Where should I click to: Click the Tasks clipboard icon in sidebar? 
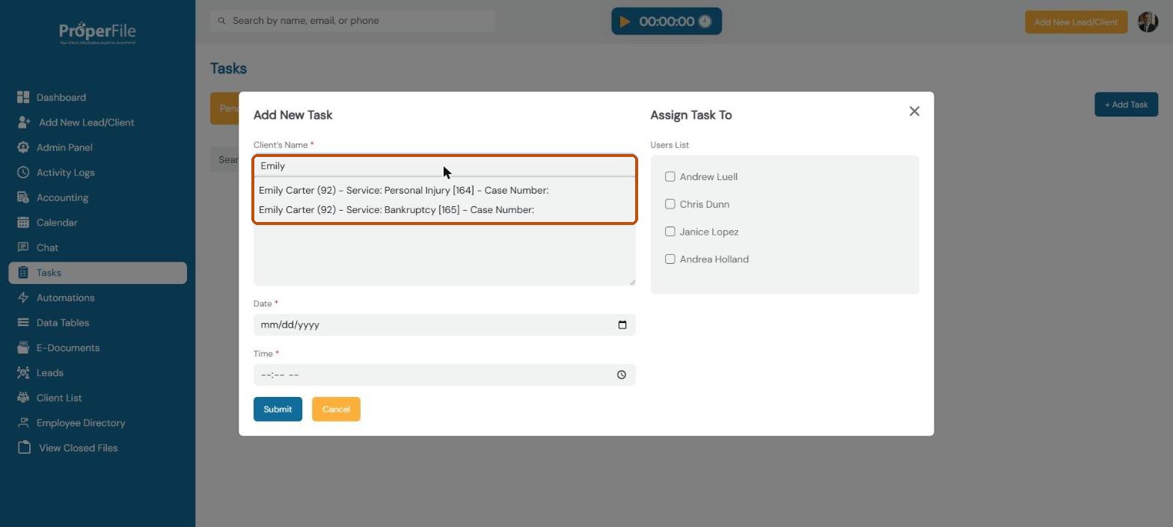(x=23, y=273)
